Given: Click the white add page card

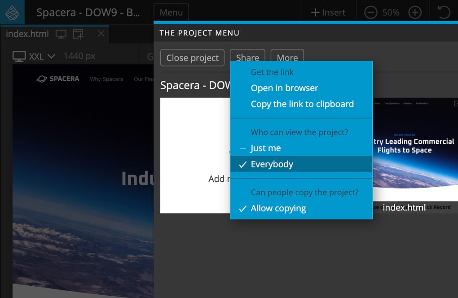Looking at the screenshot, I should point(195,155).
